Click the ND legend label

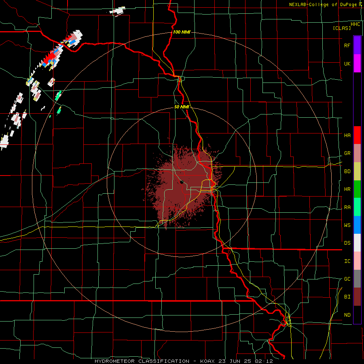click(x=347, y=315)
